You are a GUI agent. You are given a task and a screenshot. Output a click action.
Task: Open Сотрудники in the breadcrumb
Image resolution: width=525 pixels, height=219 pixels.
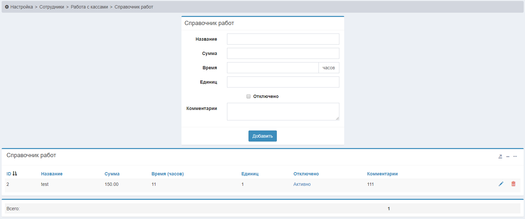[52, 7]
